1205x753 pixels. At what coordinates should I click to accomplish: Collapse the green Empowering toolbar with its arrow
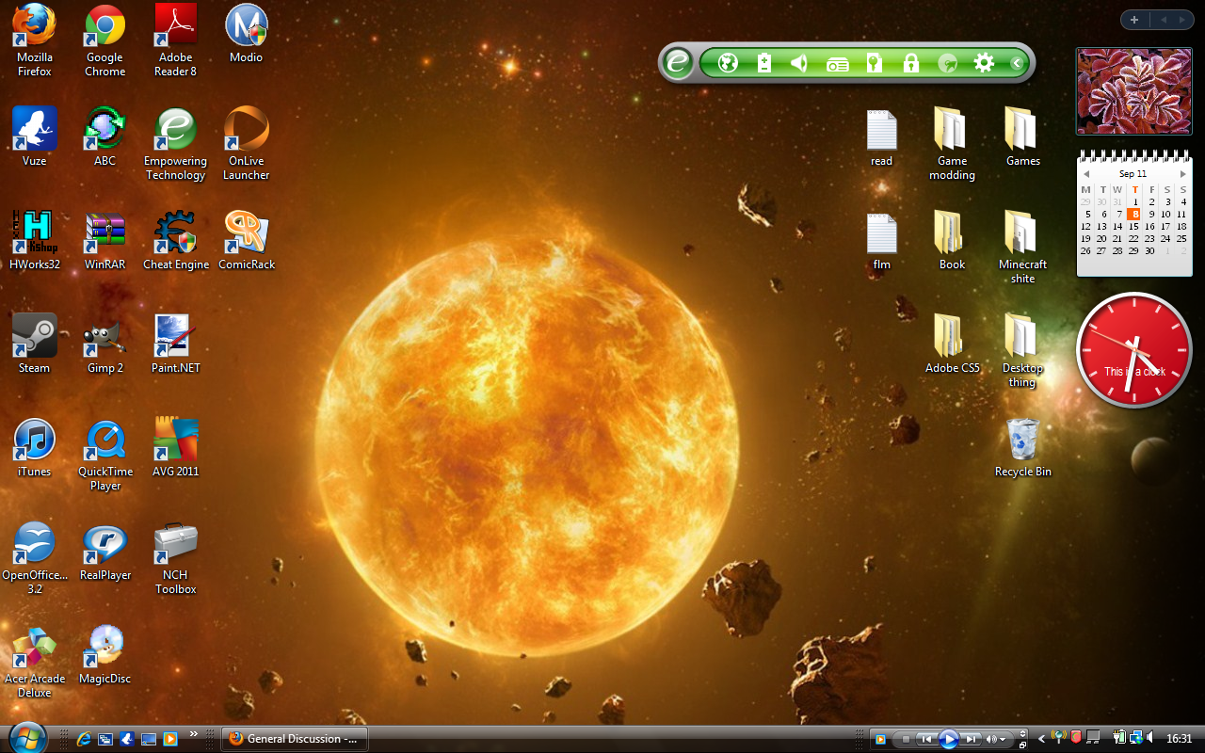(1017, 63)
